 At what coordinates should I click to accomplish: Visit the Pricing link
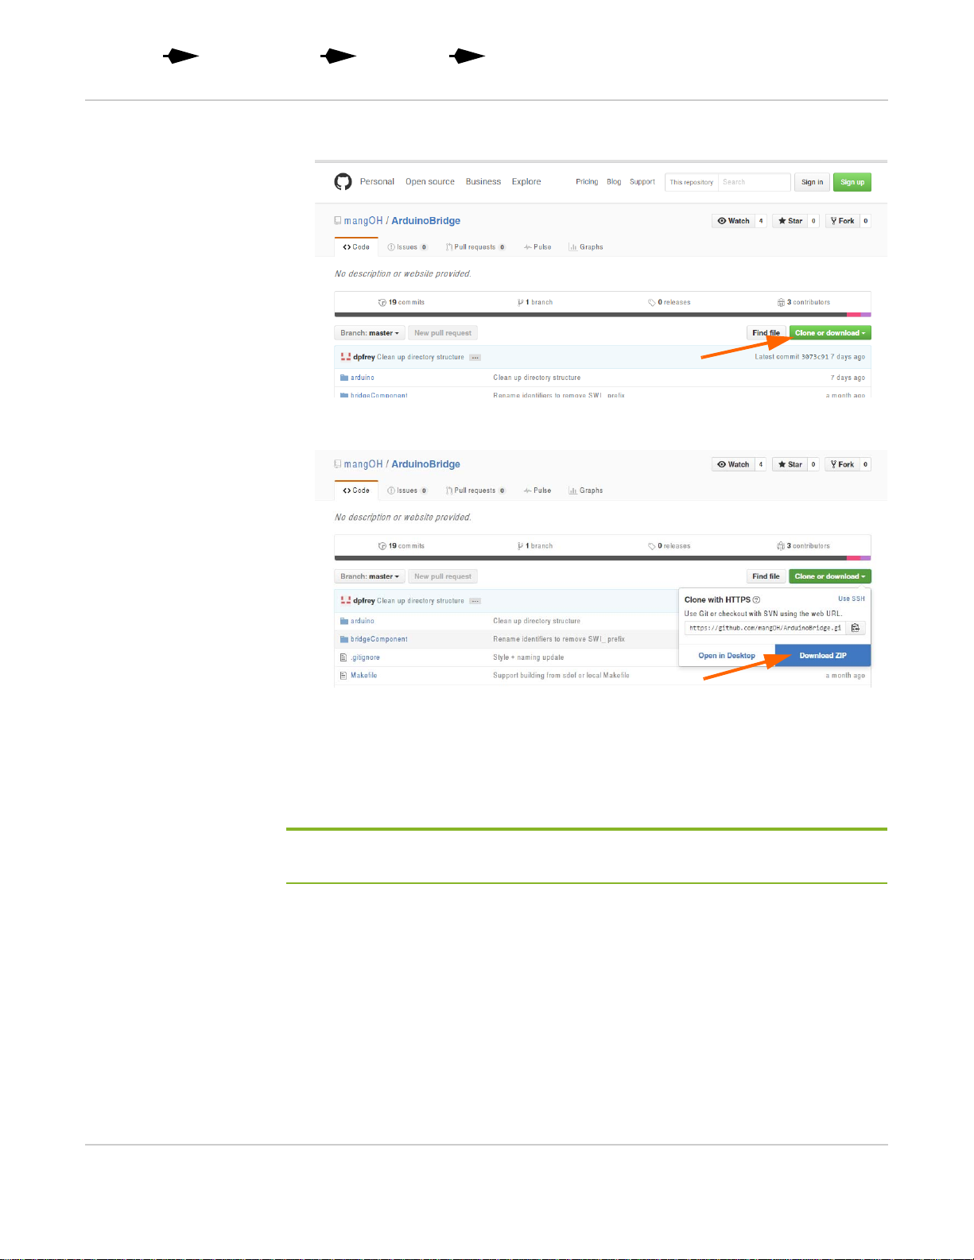point(587,182)
